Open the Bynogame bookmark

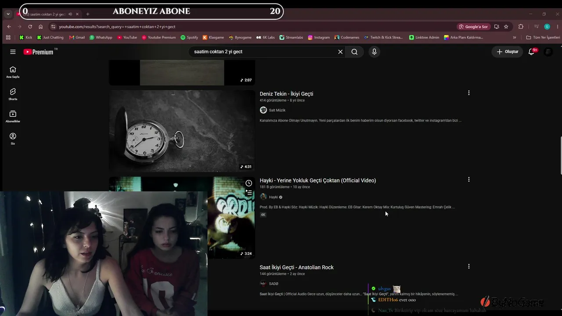click(x=240, y=37)
